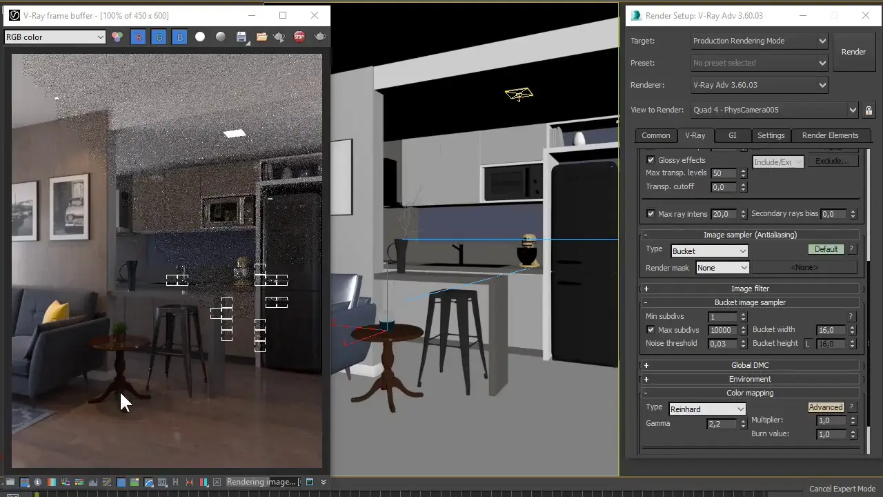Switch to the GI tab

[x=732, y=135]
